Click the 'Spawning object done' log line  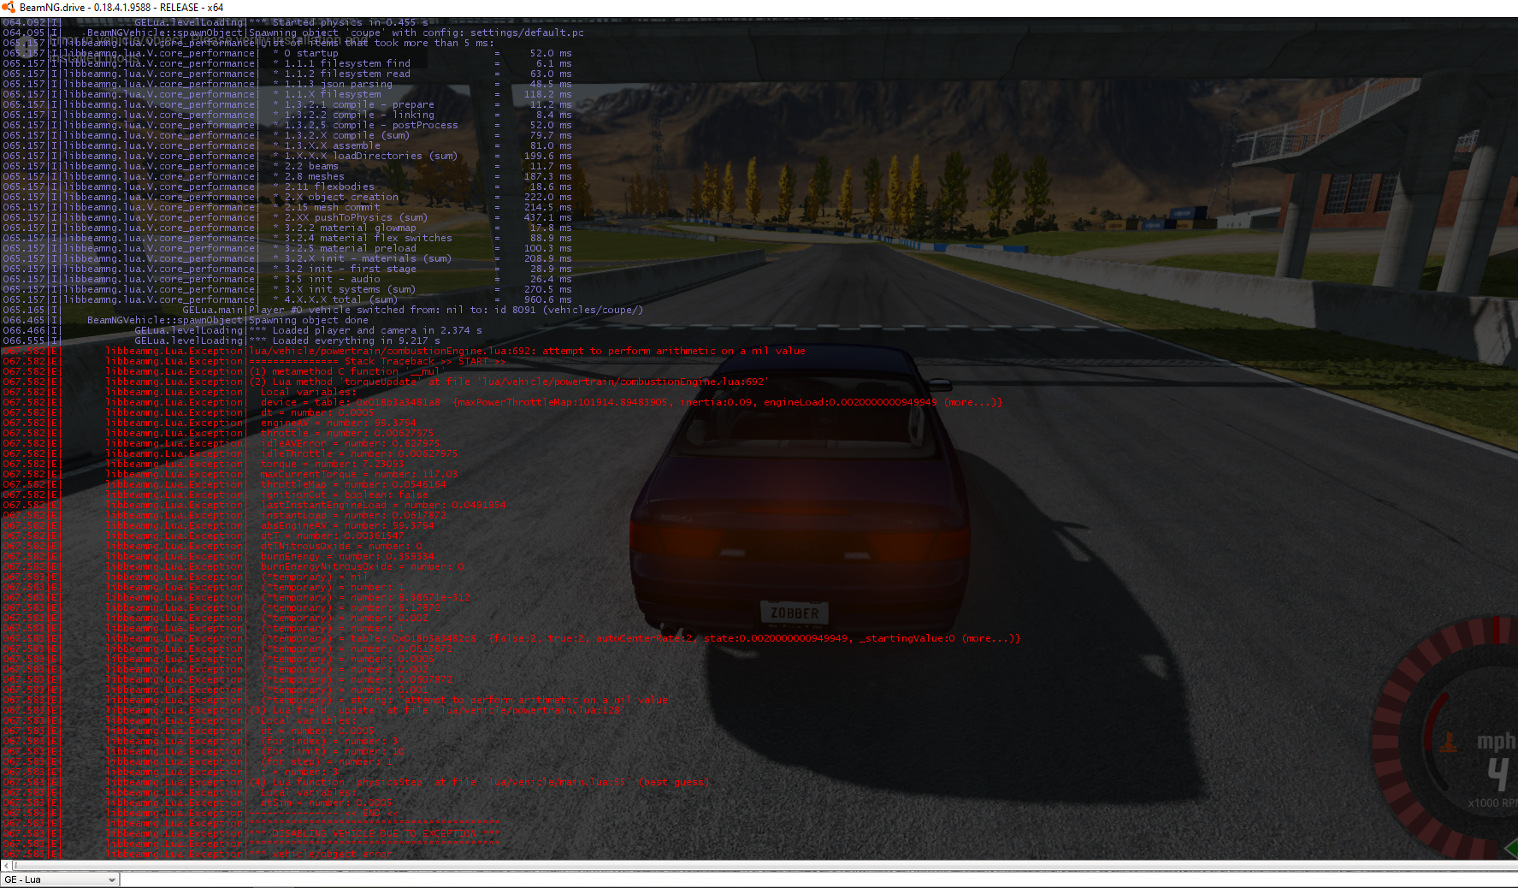pos(309,320)
